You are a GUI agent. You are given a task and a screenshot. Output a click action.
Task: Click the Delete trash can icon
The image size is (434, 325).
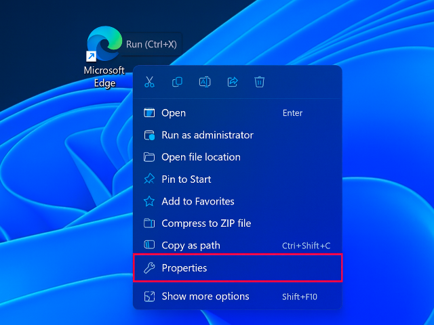259,82
